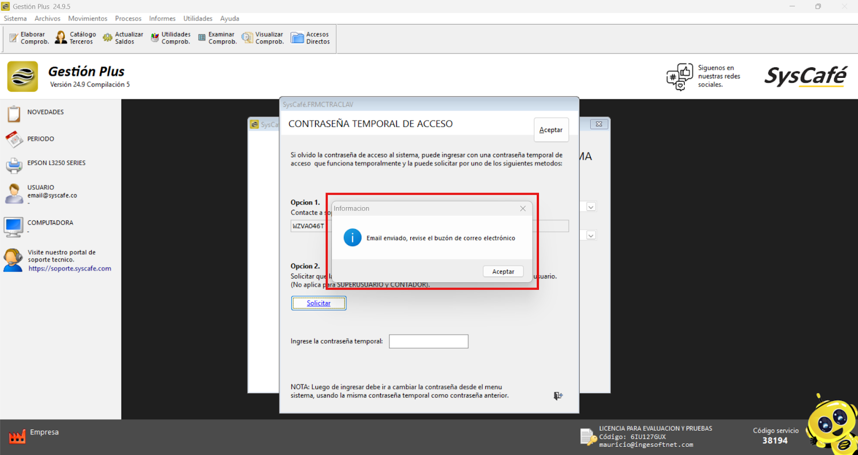This screenshot has height=455, width=858.
Task: Open the Informes menu
Action: (x=162, y=18)
